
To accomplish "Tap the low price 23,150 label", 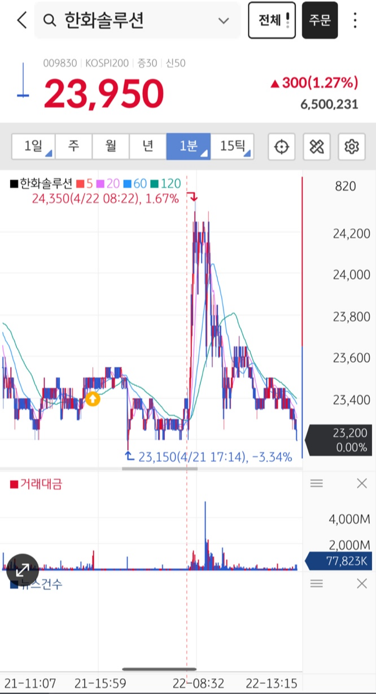I will click(x=215, y=457).
